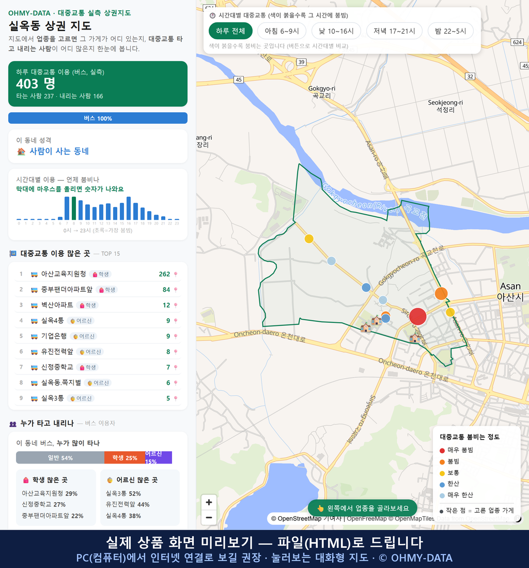Select the 아산교육지원청 stop name
The width and height of the screenshot is (529, 568).
pos(64,274)
